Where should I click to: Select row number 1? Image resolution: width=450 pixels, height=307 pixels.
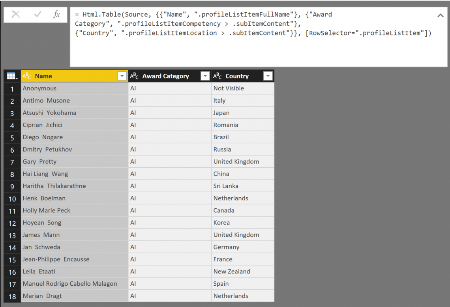(12, 89)
